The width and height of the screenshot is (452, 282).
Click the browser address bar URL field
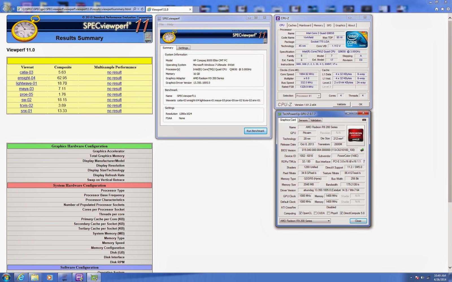[76, 9]
